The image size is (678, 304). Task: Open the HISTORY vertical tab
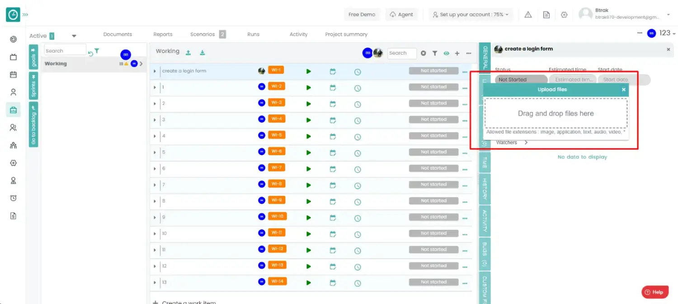click(485, 189)
